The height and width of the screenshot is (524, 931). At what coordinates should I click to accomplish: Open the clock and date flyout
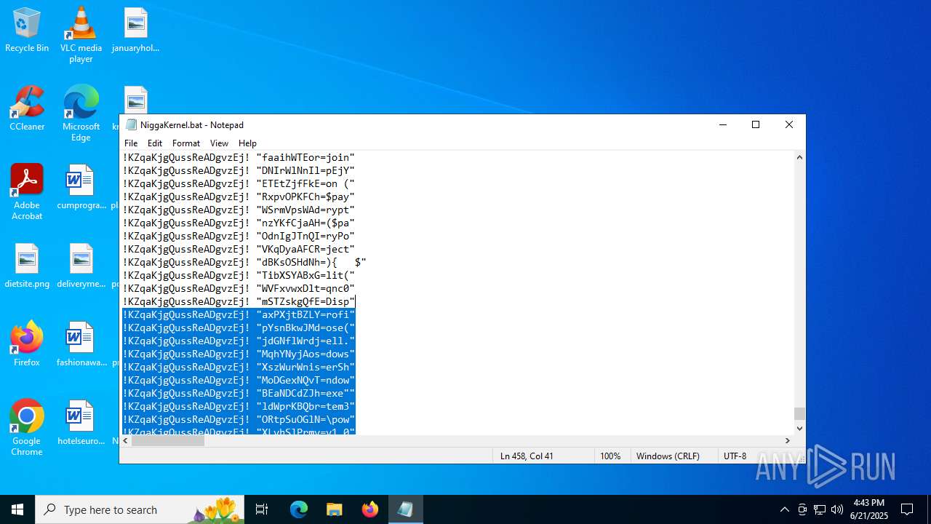[869, 509]
